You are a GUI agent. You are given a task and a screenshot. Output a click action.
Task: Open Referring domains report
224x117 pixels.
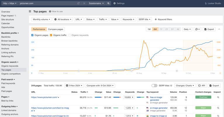pyautogui.click(x=10, y=45)
